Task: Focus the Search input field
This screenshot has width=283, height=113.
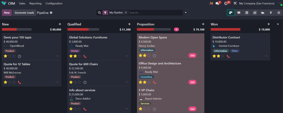Action: (x=155, y=13)
